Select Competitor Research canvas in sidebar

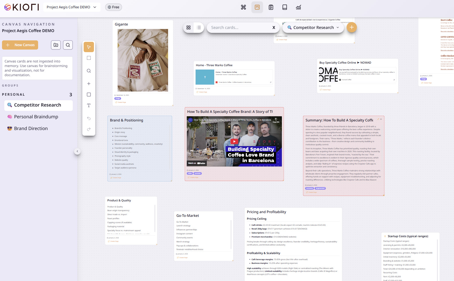pos(38,105)
